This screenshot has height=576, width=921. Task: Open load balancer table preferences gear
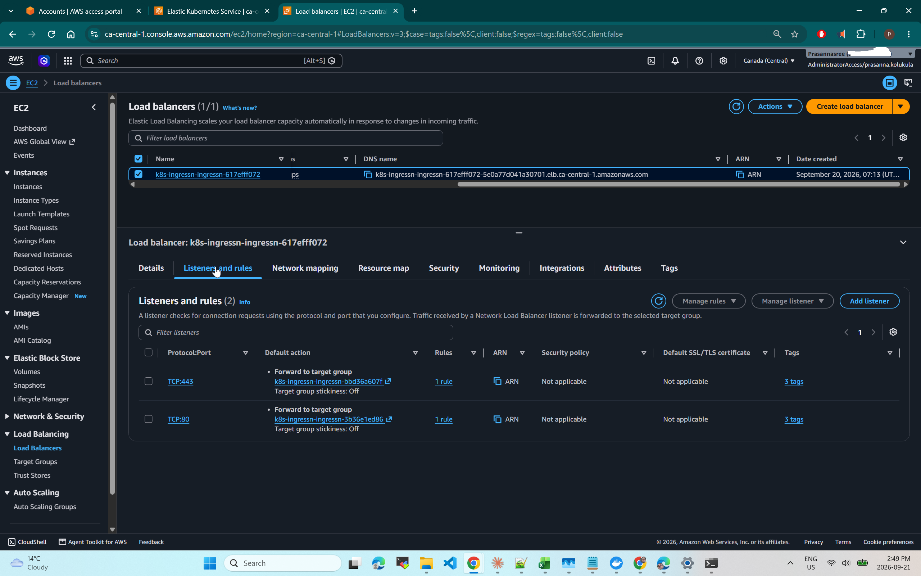point(903,138)
